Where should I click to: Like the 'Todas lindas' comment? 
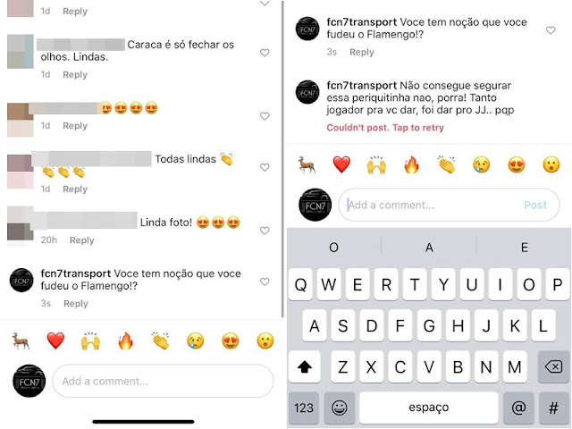(265, 167)
